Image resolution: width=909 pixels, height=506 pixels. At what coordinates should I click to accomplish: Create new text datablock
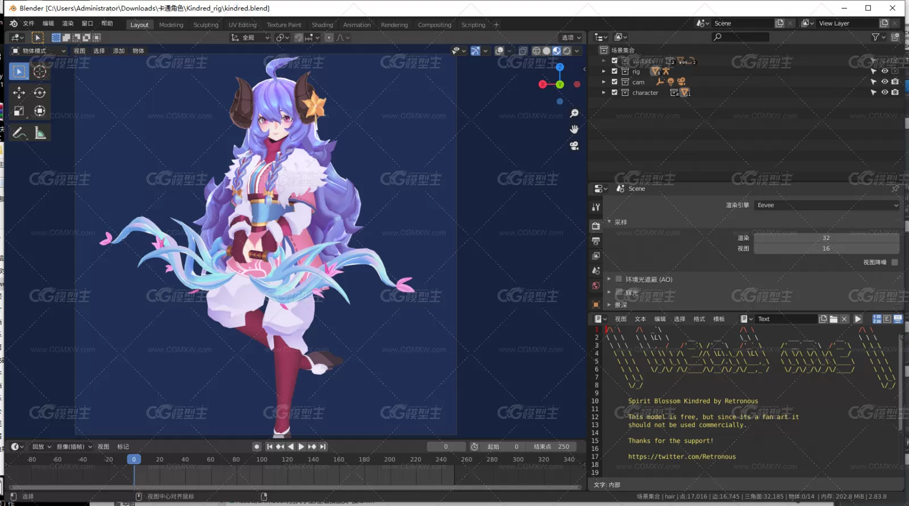pyautogui.click(x=823, y=319)
